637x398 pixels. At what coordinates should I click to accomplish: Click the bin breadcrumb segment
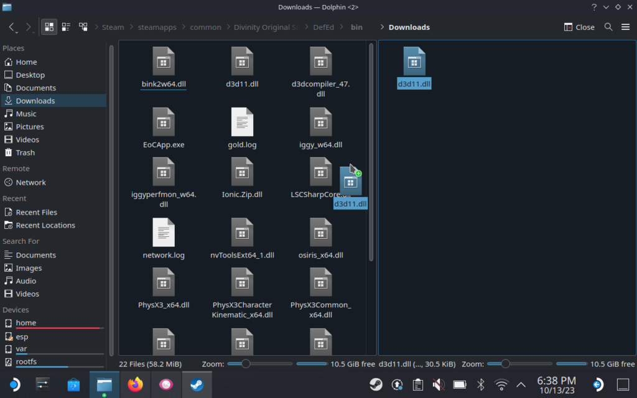[x=356, y=27]
